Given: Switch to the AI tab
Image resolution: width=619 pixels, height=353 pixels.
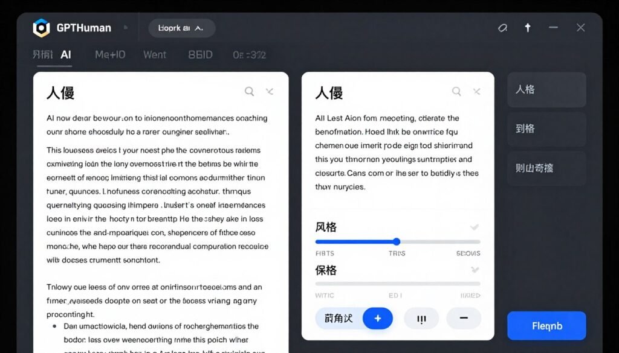Looking at the screenshot, I should pyautogui.click(x=66, y=54).
